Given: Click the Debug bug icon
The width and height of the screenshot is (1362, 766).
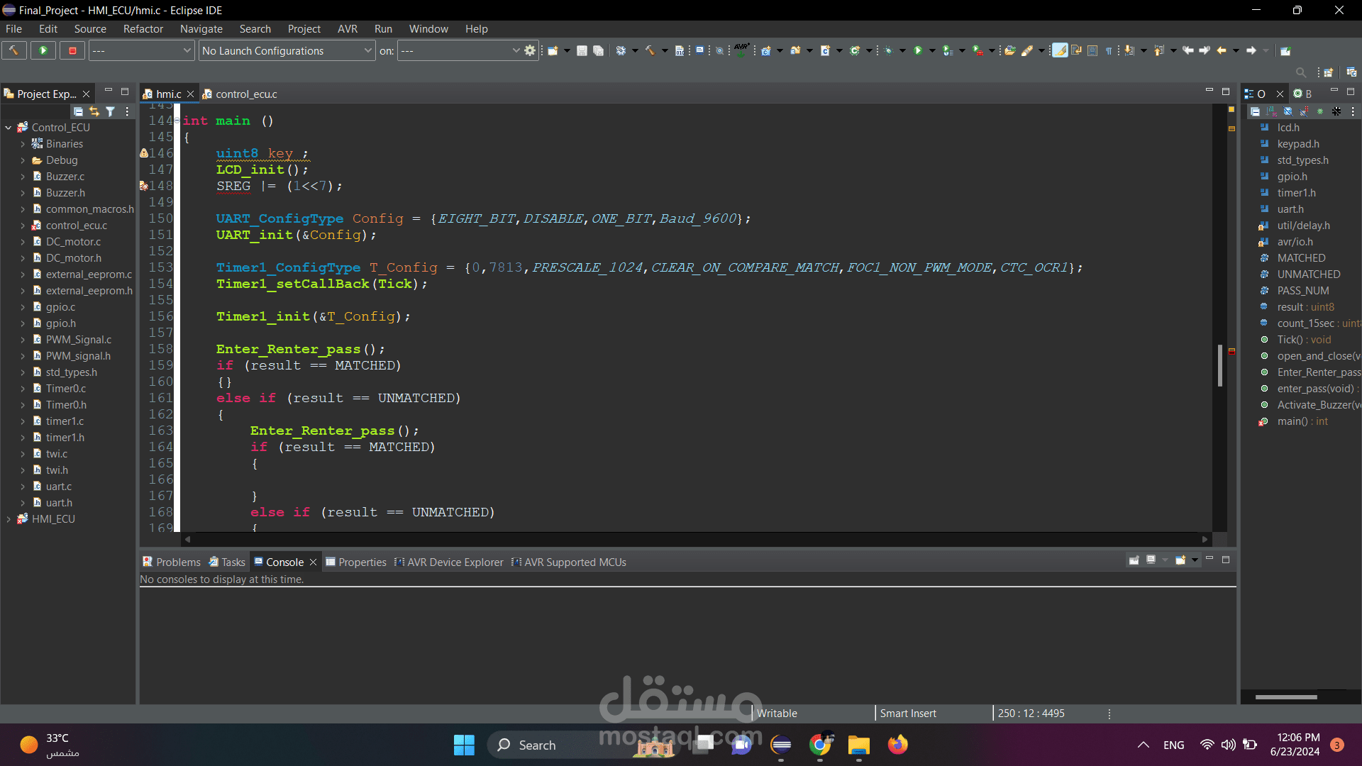Looking at the screenshot, I should (887, 50).
